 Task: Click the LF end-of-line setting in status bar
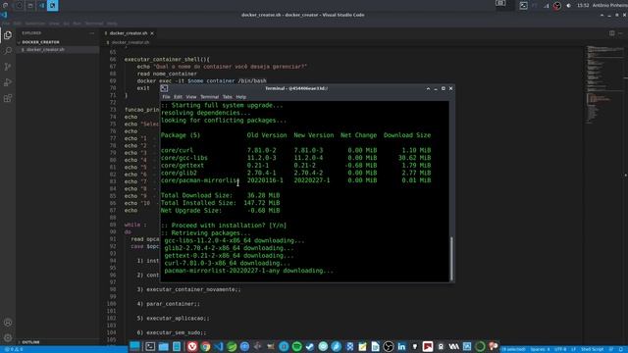pos(573,349)
